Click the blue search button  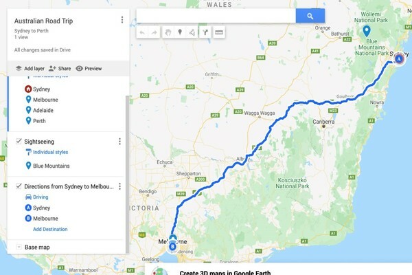tap(310, 16)
